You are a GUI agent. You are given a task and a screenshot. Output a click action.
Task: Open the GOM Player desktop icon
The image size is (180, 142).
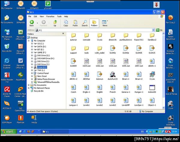[7, 119]
